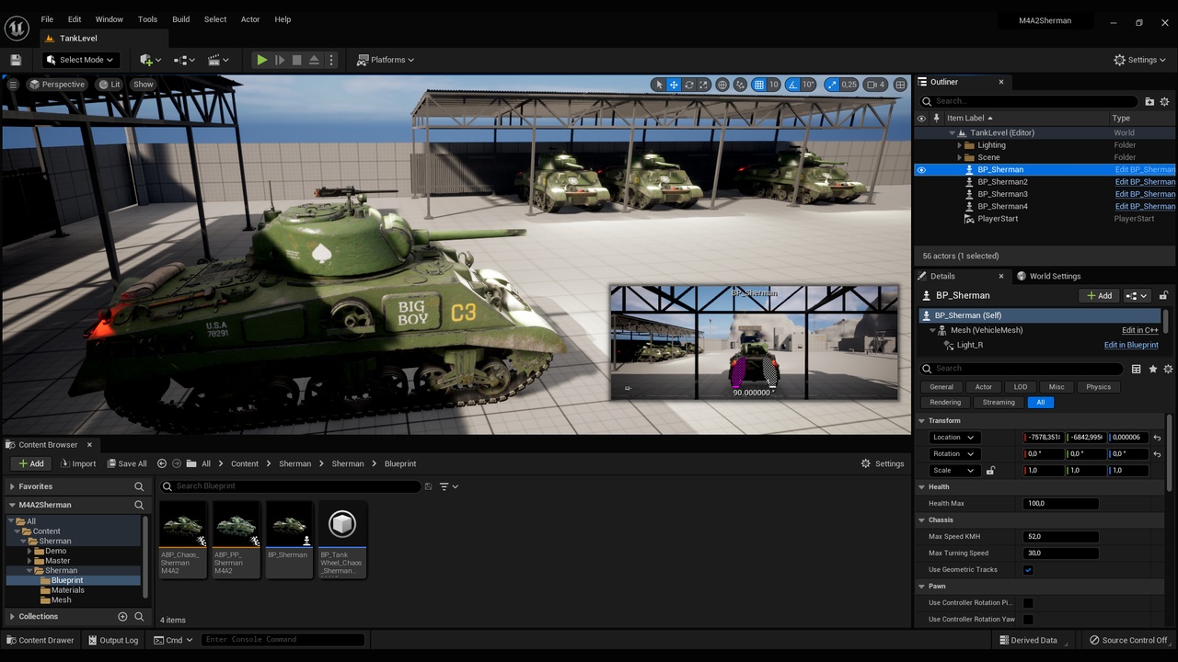Click the Edit in Blueprint link
Screen dimensions: 1178x662
1131,345
